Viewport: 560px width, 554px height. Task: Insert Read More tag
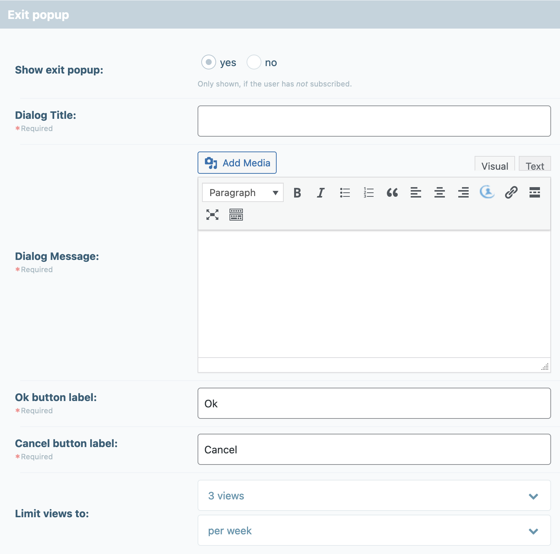tap(535, 193)
